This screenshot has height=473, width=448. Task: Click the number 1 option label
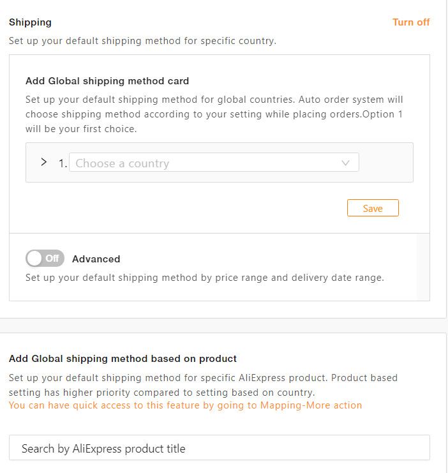(x=62, y=163)
